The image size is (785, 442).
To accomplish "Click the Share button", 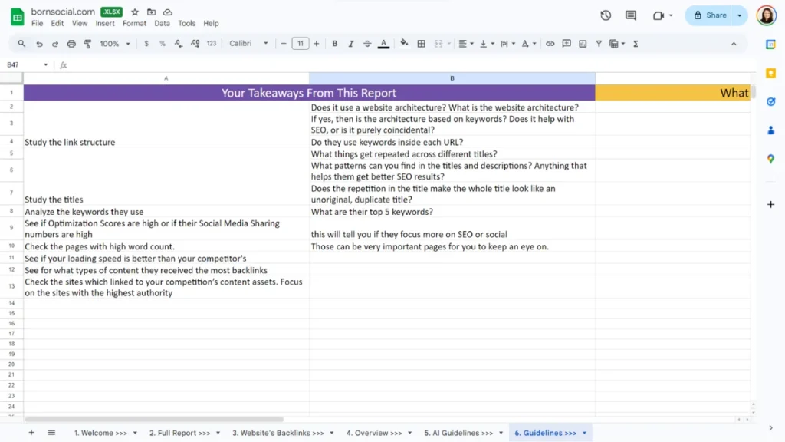I will coord(710,15).
